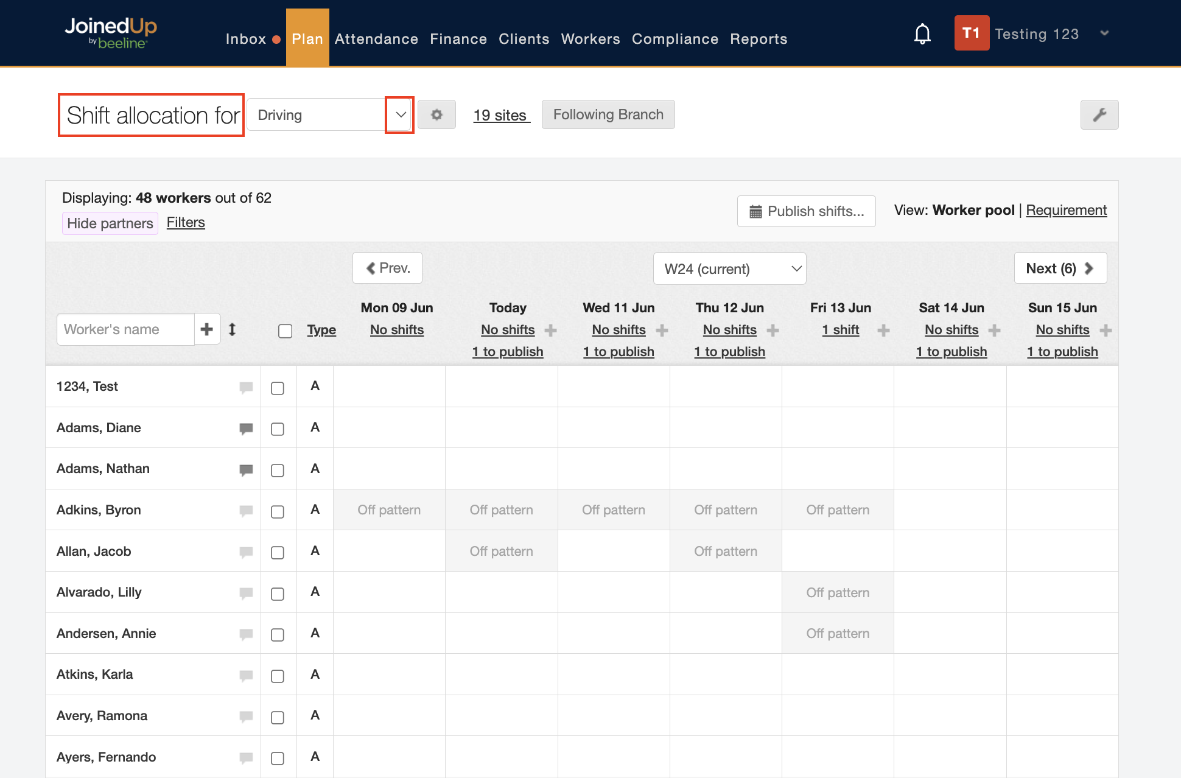Screen dimensions: 1181x778
Task: Click the gear settings icon beside Driving
Action: [x=436, y=114]
